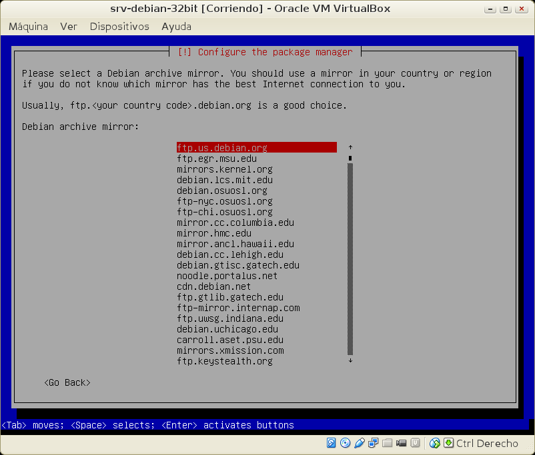Pick the cdn.debian.net mirror entry
The height and width of the screenshot is (455, 535).
click(213, 286)
